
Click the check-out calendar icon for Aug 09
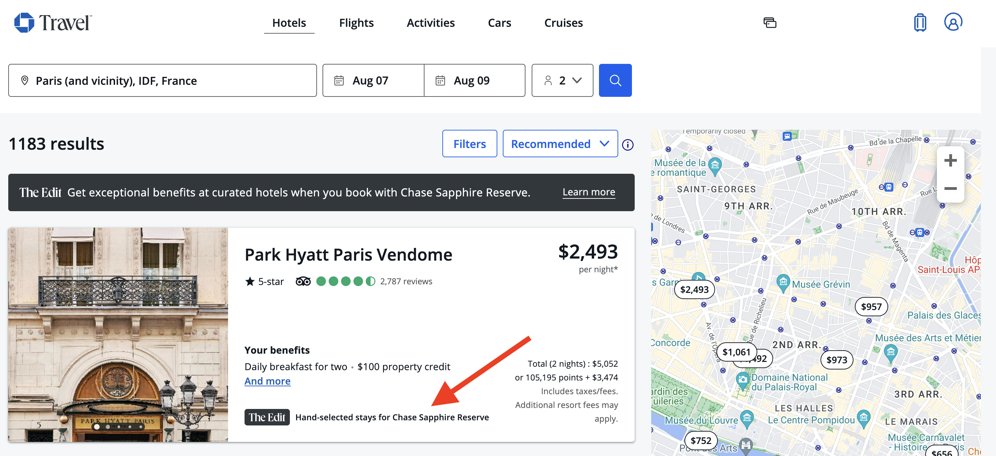point(440,80)
